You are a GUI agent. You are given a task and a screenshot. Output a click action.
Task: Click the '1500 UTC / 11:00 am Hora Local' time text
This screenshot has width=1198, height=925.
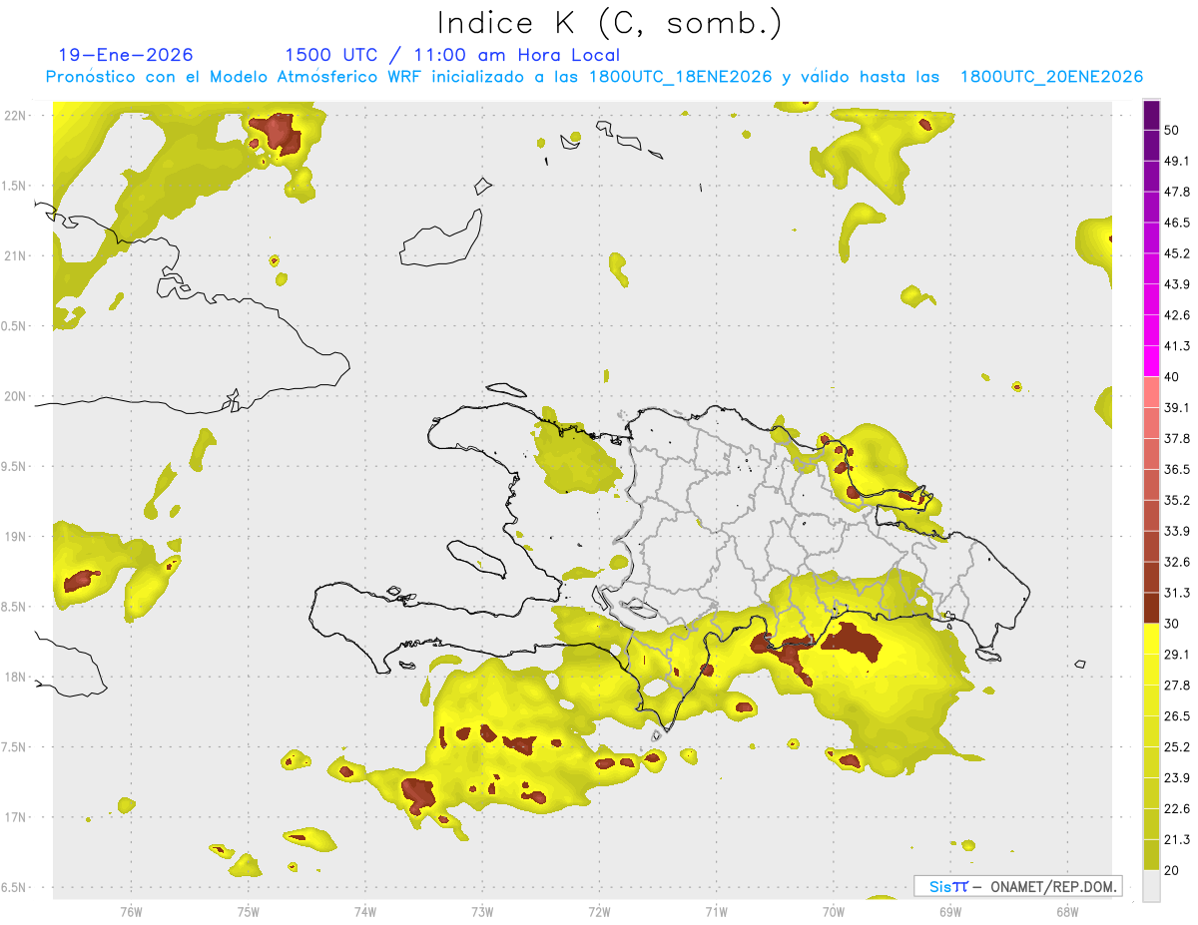(x=451, y=55)
